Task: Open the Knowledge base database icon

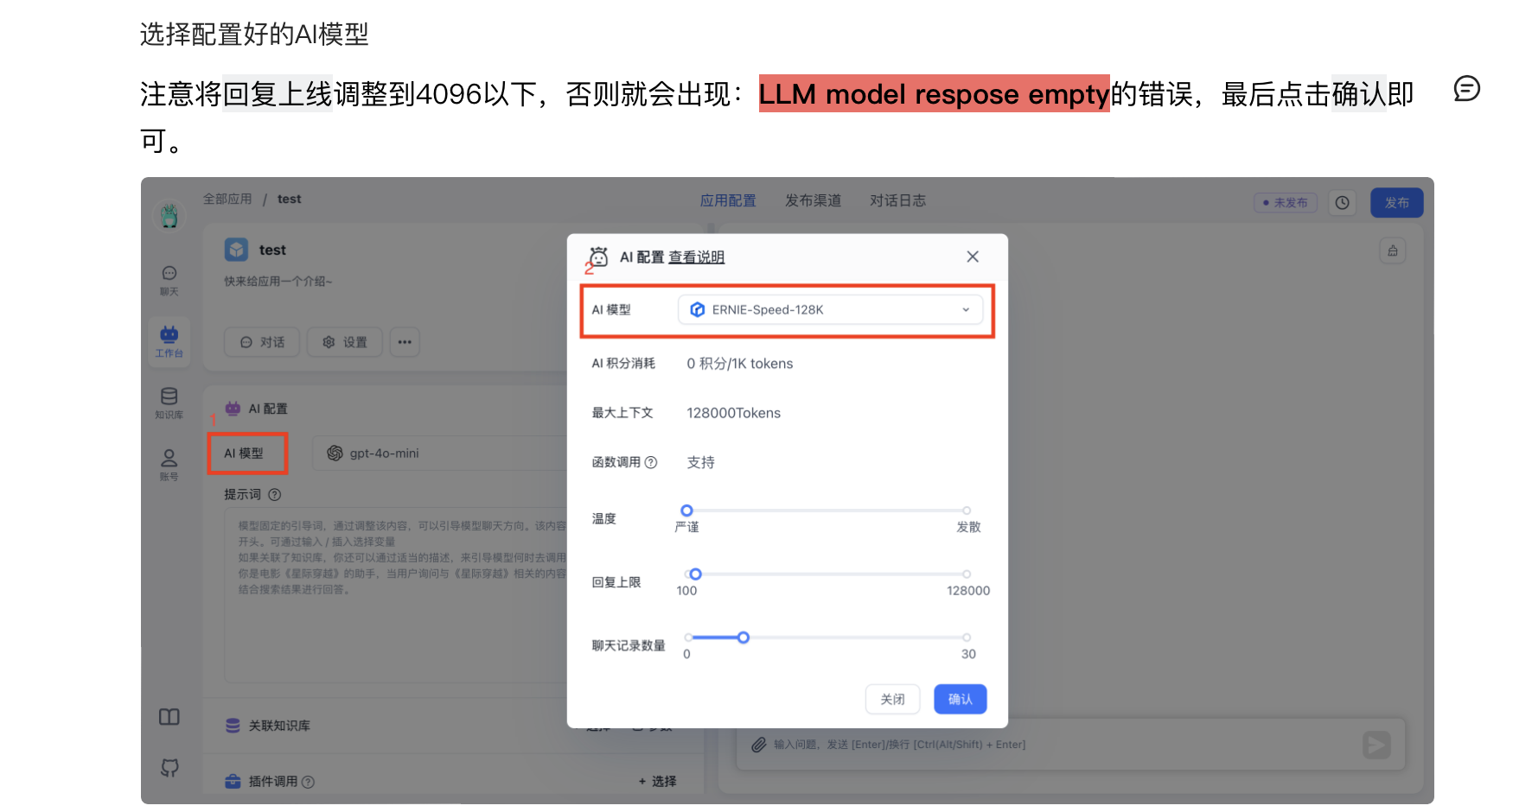Action: 169,402
